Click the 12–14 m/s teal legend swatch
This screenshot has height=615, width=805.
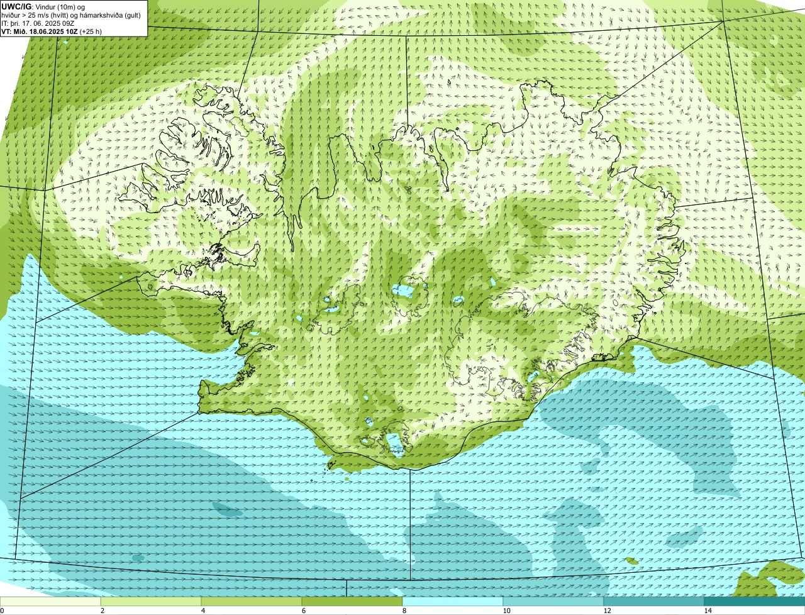(x=654, y=601)
